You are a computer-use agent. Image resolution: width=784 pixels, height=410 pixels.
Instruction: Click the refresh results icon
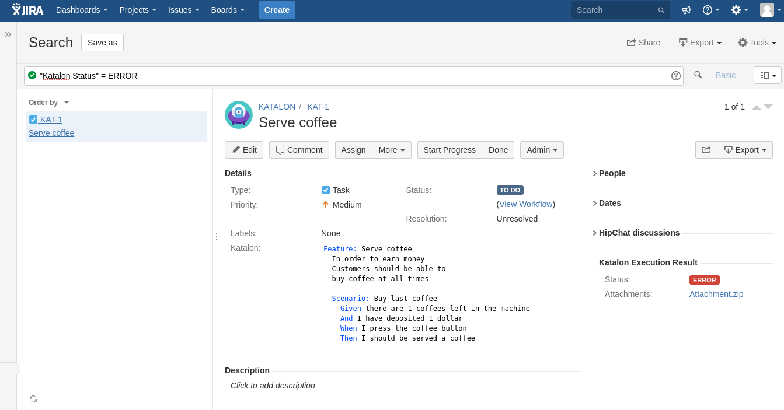click(33, 399)
